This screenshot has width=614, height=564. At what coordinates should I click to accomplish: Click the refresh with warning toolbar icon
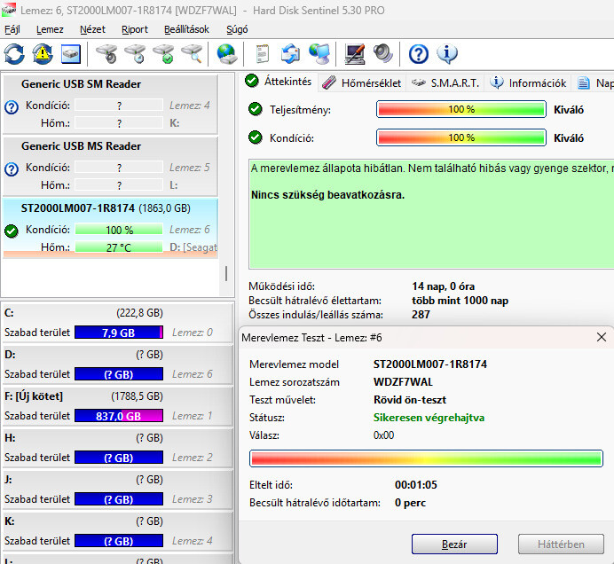click(43, 54)
